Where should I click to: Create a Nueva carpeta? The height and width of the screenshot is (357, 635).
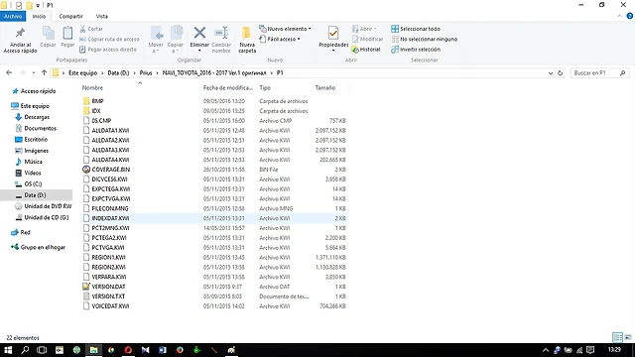247,40
